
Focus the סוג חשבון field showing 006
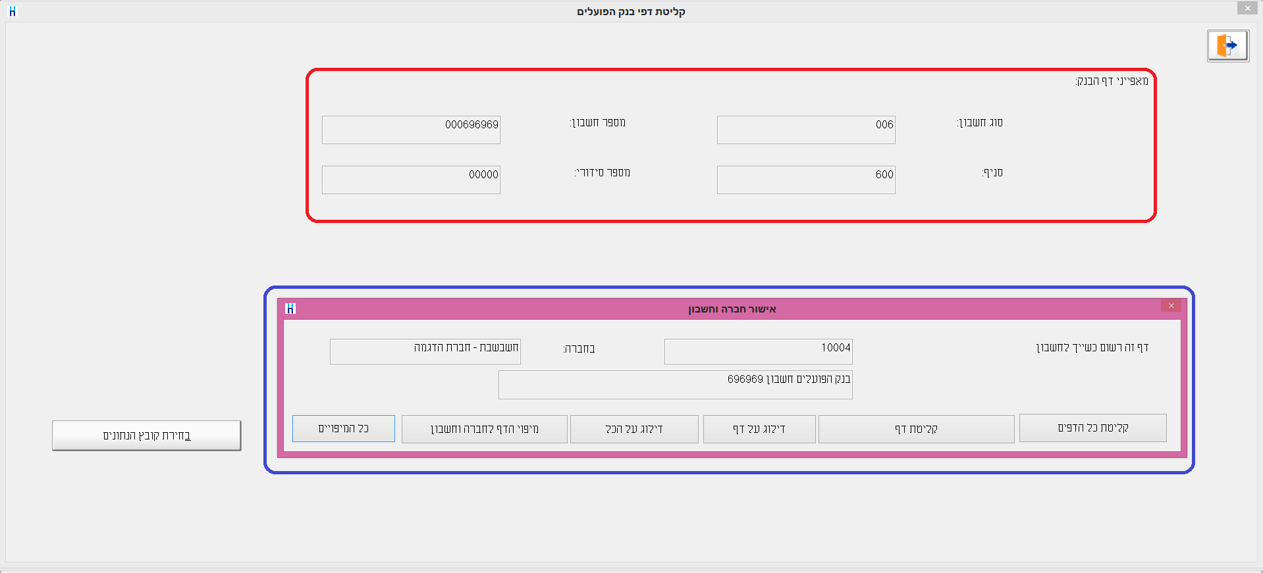pyautogui.click(x=806, y=130)
